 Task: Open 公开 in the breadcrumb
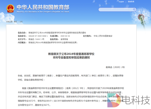[x=21, y=22]
